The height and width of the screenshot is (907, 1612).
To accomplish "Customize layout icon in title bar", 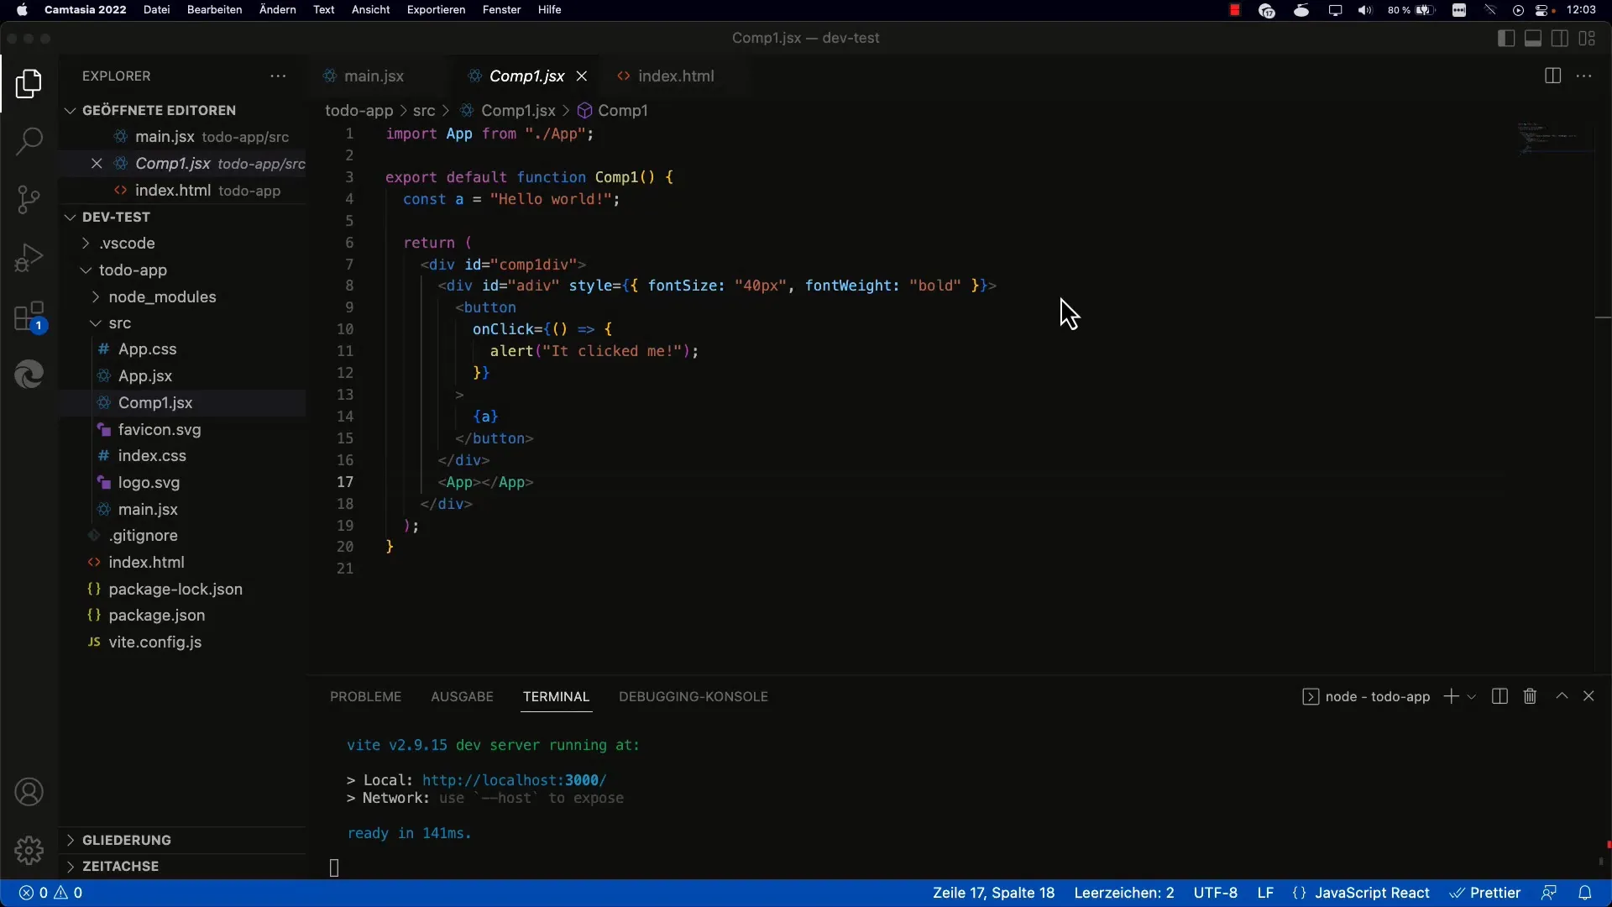I will (1587, 38).
